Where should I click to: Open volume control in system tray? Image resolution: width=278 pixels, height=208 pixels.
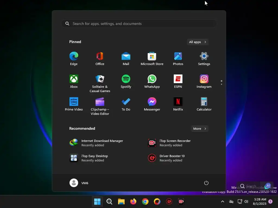click(x=246, y=201)
